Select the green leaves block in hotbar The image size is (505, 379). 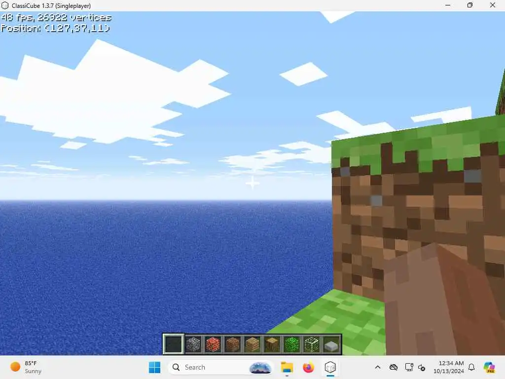click(x=292, y=344)
